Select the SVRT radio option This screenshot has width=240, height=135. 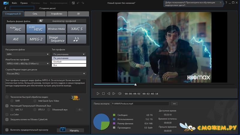coord(12,101)
